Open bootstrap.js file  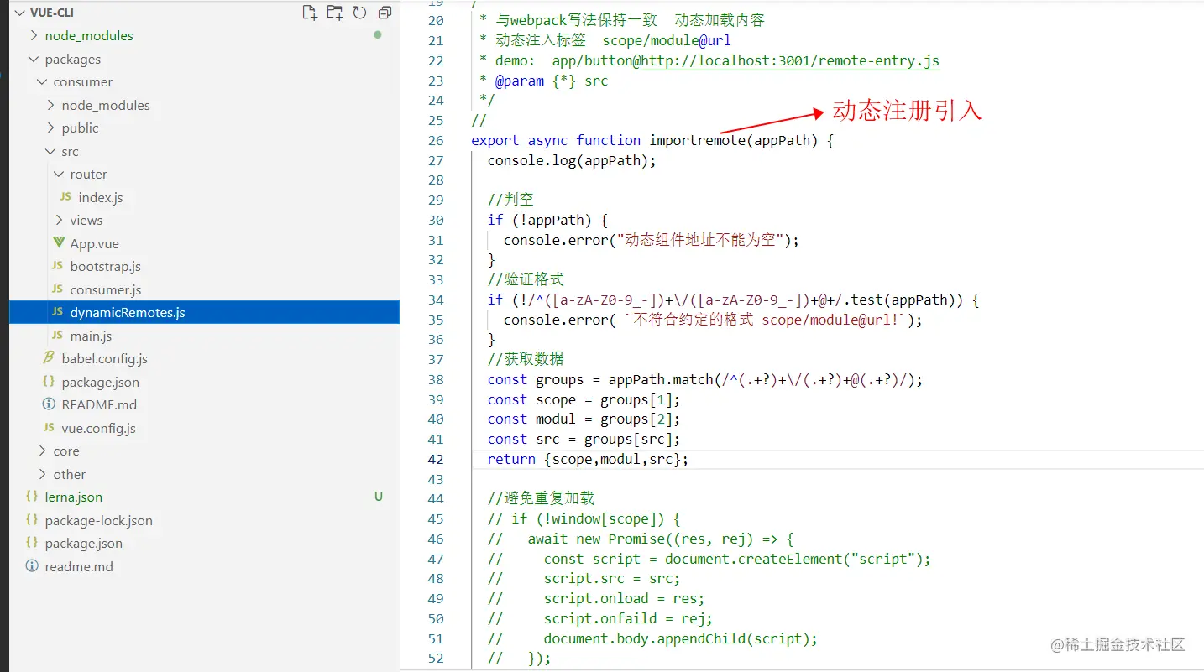click(105, 266)
